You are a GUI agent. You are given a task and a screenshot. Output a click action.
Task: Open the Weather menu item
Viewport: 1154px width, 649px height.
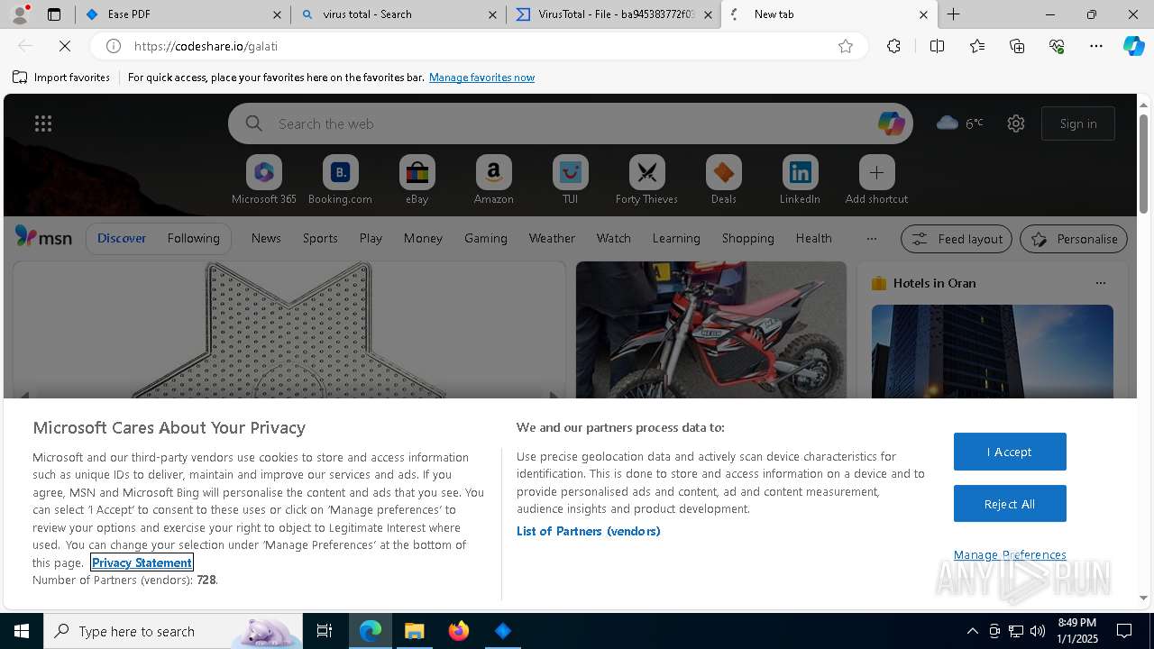click(x=552, y=238)
